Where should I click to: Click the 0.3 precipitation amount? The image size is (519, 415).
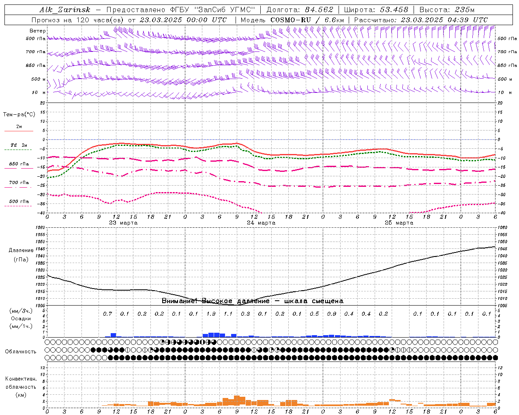(245, 314)
